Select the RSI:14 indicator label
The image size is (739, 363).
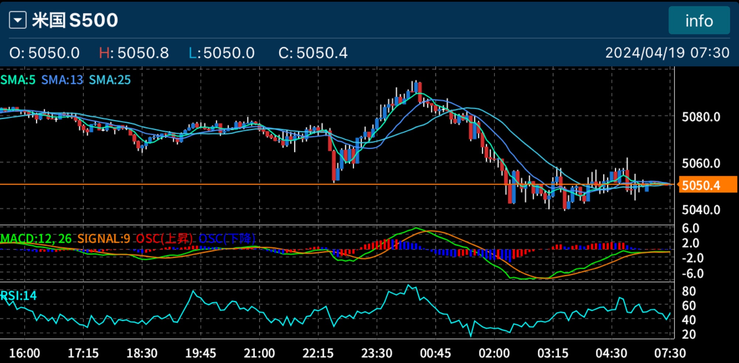[18, 295]
